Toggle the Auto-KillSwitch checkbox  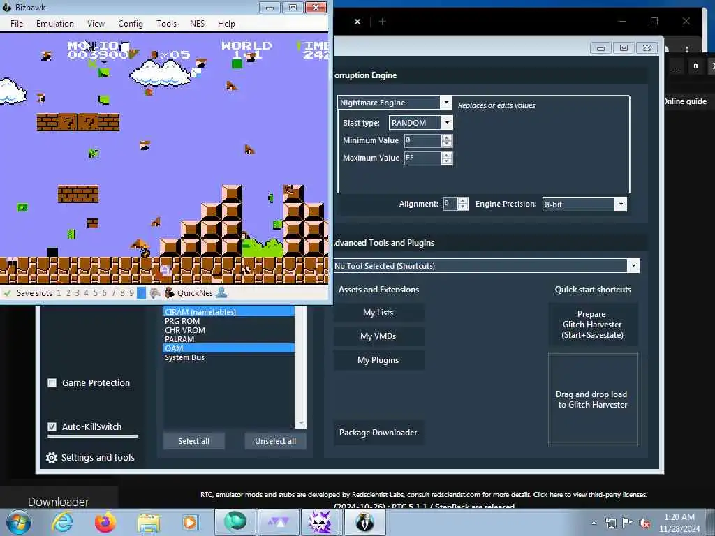pyautogui.click(x=52, y=426)
